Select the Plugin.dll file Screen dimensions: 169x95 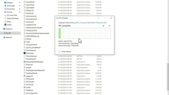pos(29,65)
